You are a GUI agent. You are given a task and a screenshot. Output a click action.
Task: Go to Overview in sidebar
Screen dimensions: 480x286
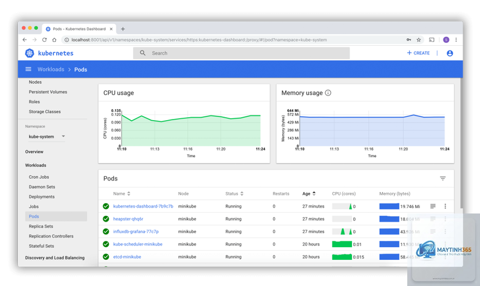click(34, 151)
